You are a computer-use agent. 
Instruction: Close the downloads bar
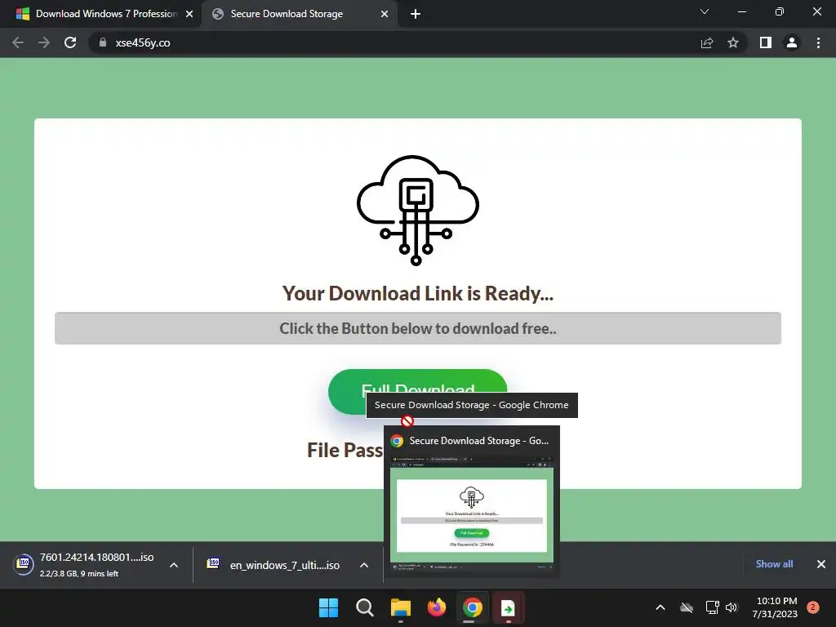coord(821,564)
